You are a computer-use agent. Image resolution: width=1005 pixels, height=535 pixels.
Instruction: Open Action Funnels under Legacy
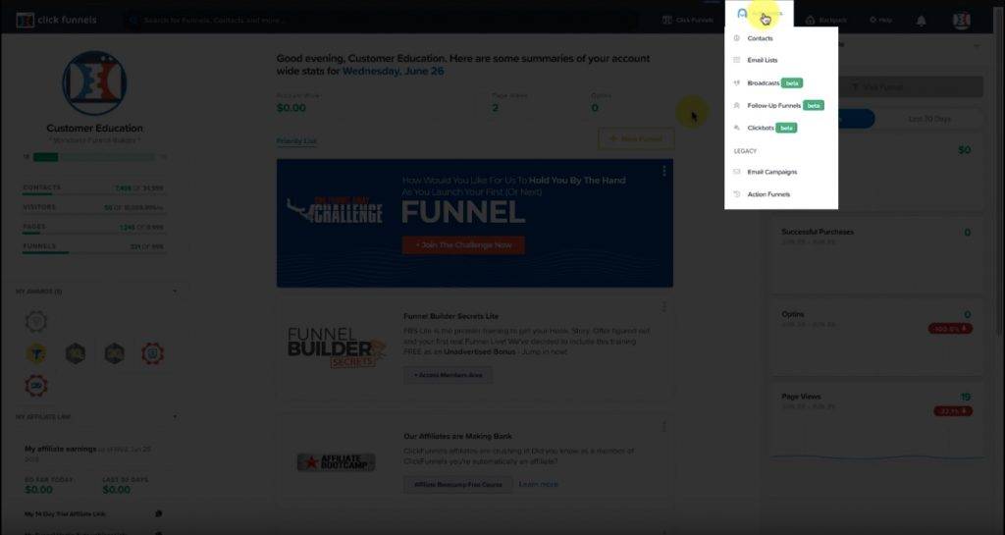(767, 194)
